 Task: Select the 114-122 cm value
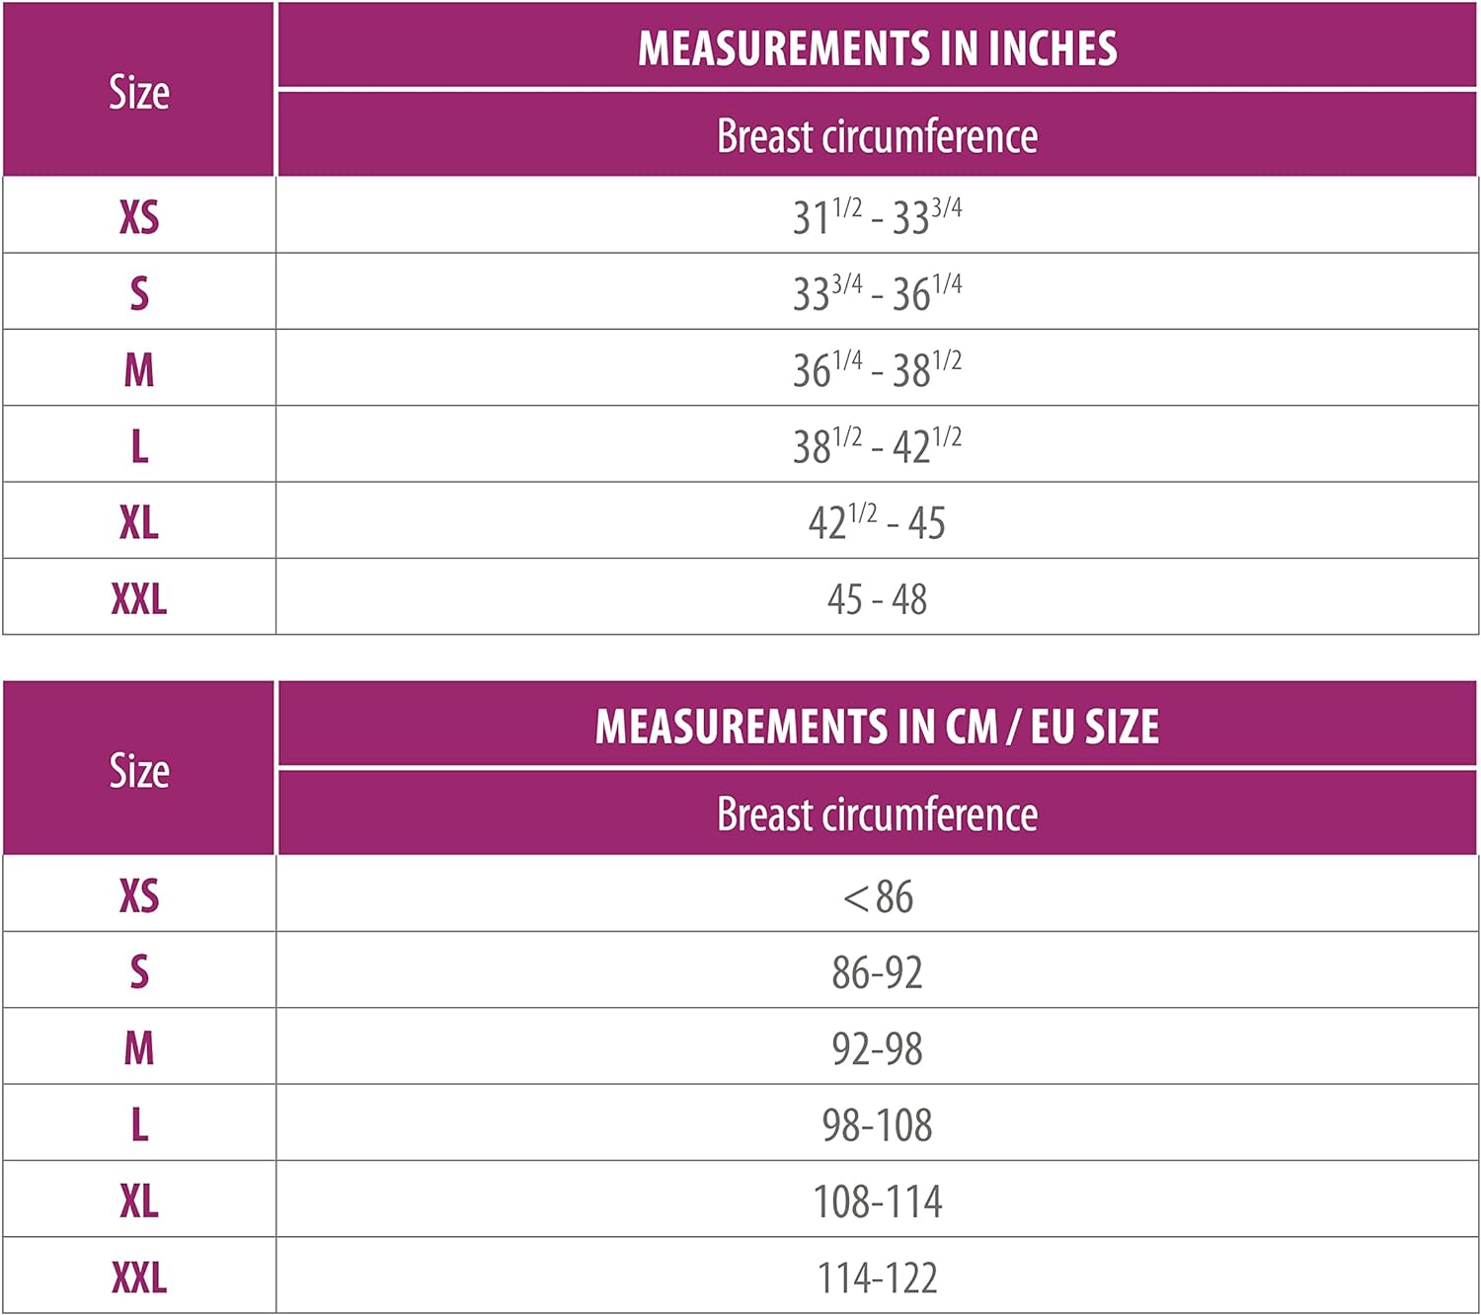(877, 1276)
